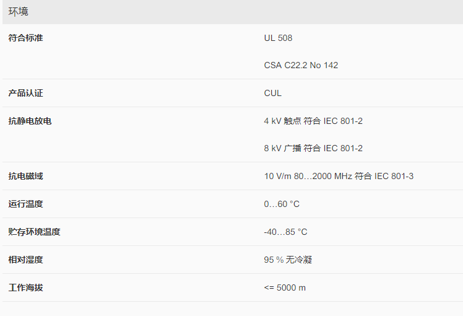
Task: Click the -40…85 °C value
Action: pyautogui.click(x=285, y=232)
